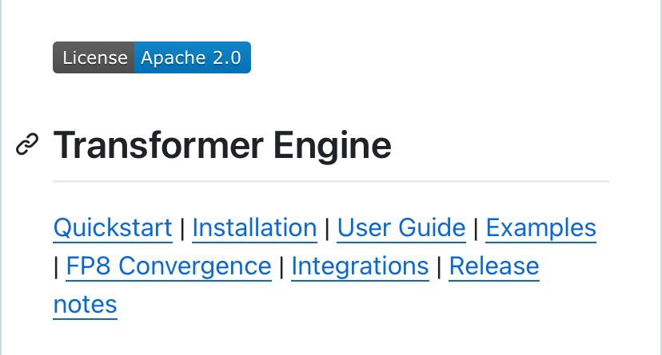This screenshot has width=662, height=355.
Task: Open the User Guide link
Action: (x=401, y=228)
